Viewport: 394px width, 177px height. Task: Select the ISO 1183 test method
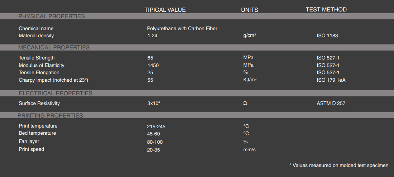[x=327, y=36]
